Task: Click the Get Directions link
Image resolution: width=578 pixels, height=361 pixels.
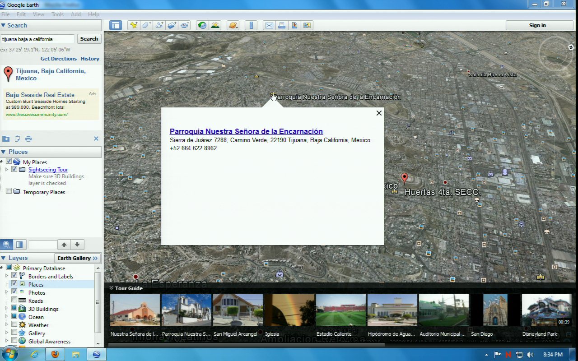Action: (59, 59)
